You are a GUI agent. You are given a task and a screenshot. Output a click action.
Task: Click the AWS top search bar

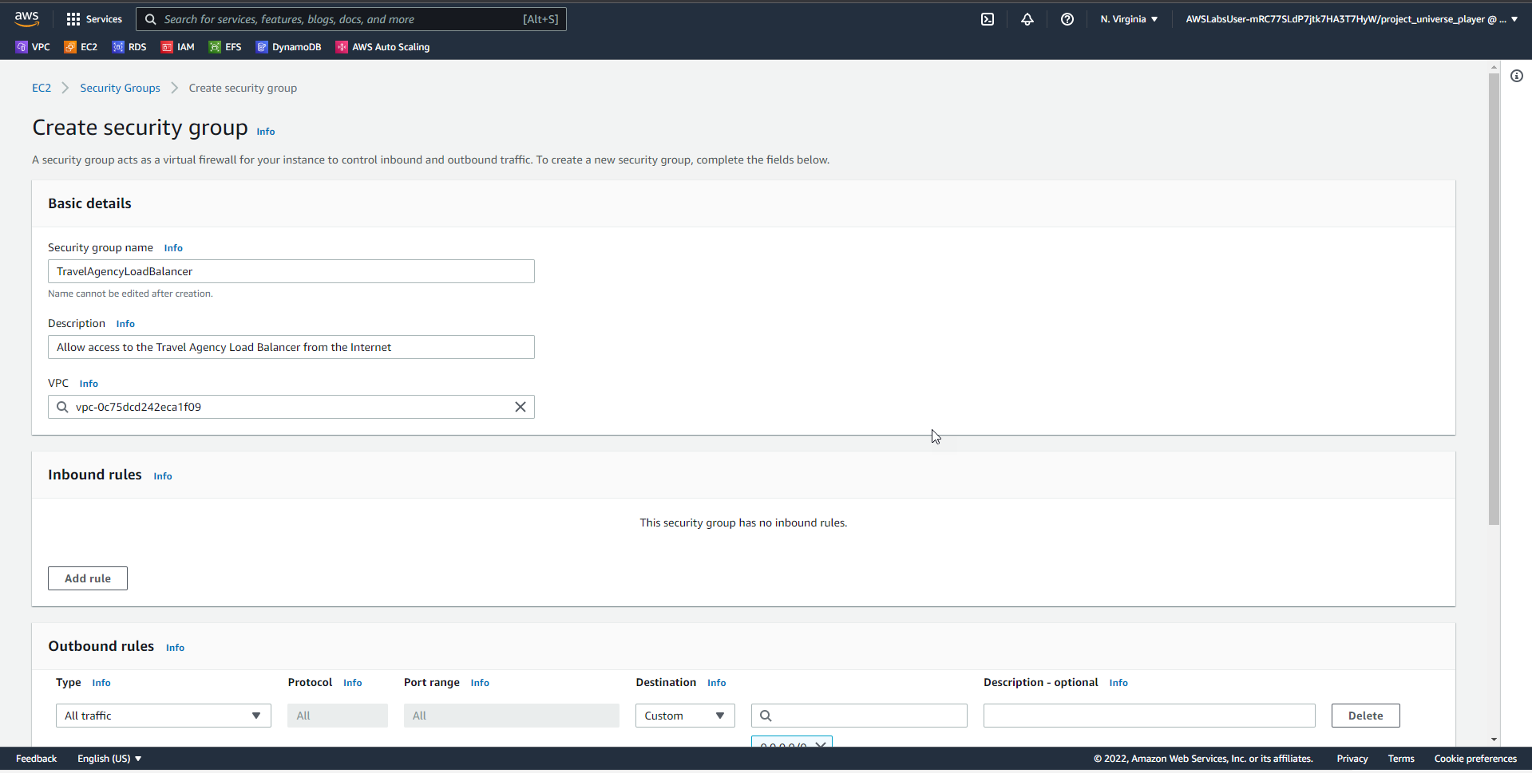(x=351, y=19)
